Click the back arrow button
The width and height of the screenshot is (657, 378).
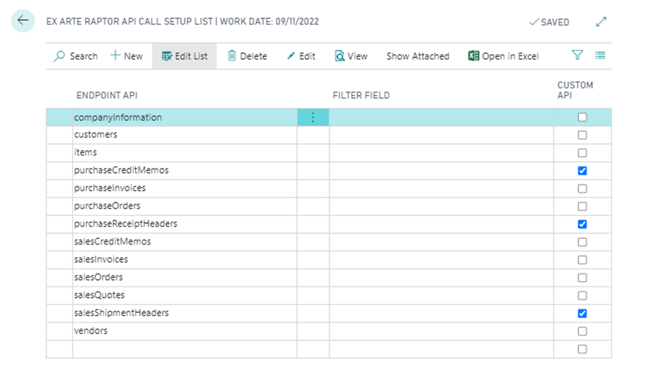click(23, 21)
